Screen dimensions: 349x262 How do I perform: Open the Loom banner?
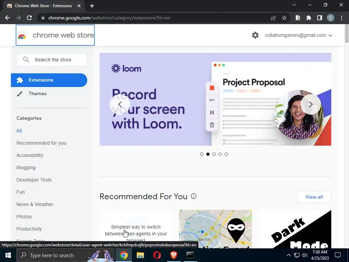[x=215, y=99]
